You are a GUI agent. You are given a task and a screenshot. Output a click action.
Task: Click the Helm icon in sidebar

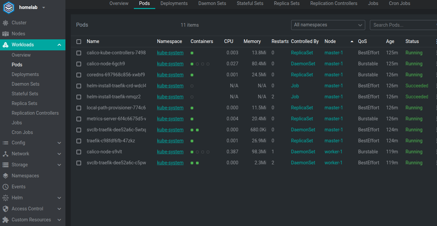tap(5, 198)
